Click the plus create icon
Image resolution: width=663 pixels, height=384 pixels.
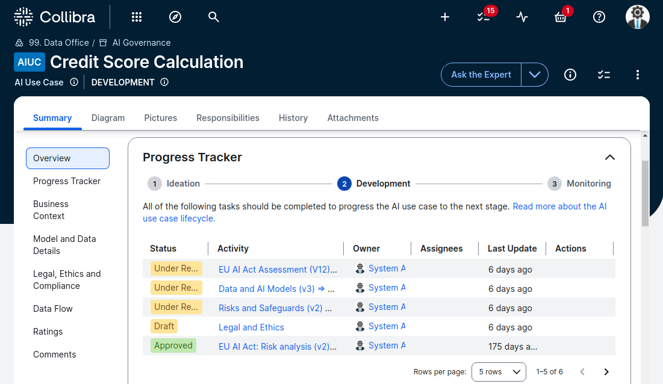[445, 17]
